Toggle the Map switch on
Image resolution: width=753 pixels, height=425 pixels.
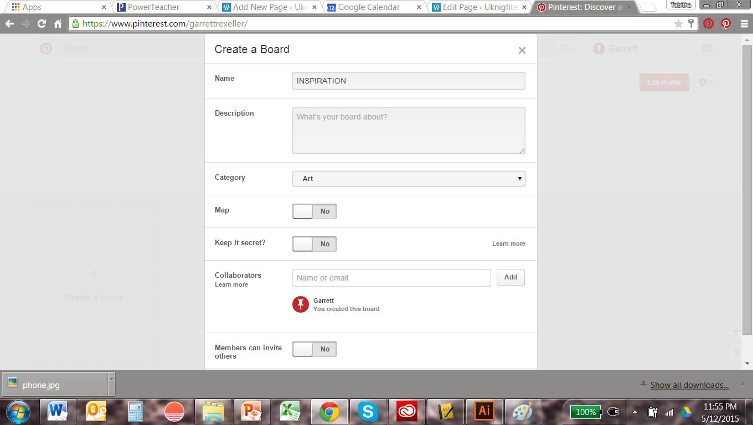tap(314, 211)
